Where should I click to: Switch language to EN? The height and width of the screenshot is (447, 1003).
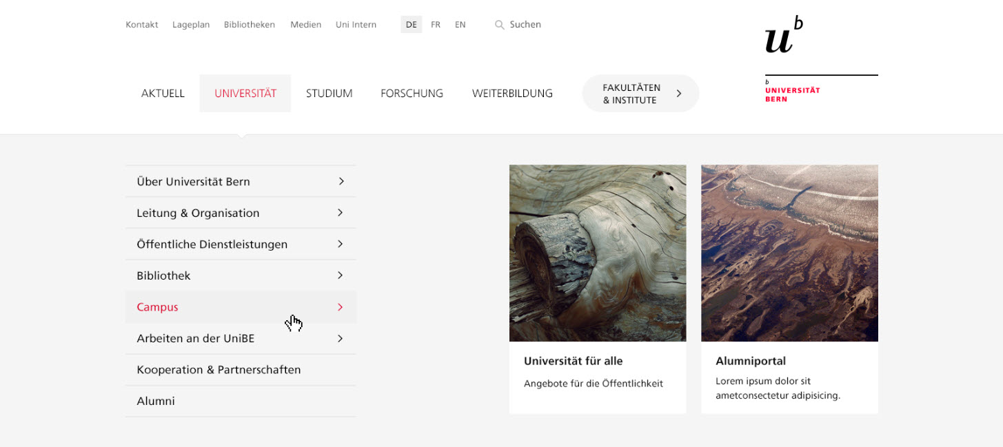(x=460, y=25)
